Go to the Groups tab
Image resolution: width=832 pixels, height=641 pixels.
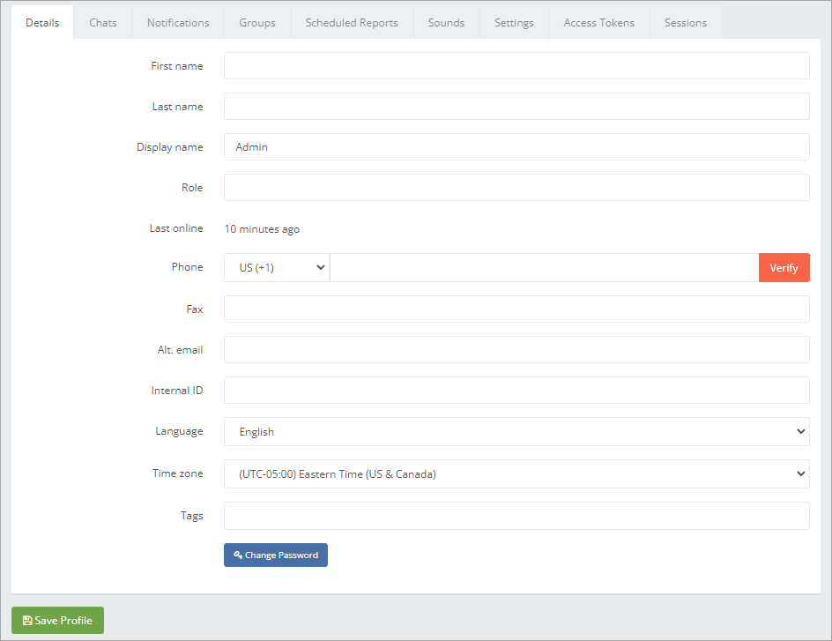pos(257,23)
